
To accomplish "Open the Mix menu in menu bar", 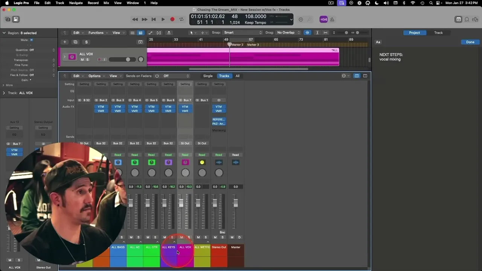I will pyautogui.click(x=106, y=3).
